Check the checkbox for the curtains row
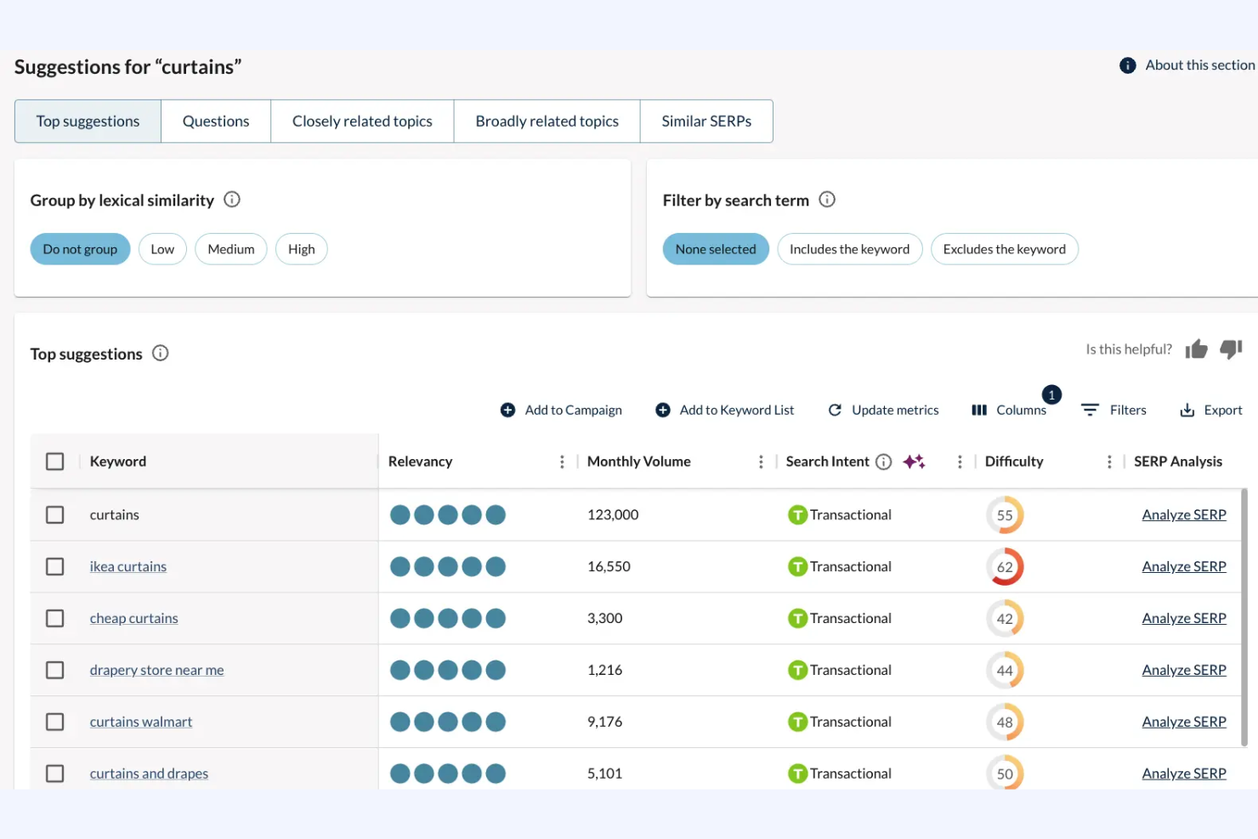The image size is (1258, 839). 54,514
